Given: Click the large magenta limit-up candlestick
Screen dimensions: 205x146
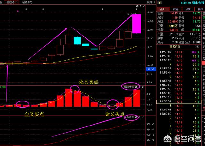Looking at the screenshot, I should 137,24.
